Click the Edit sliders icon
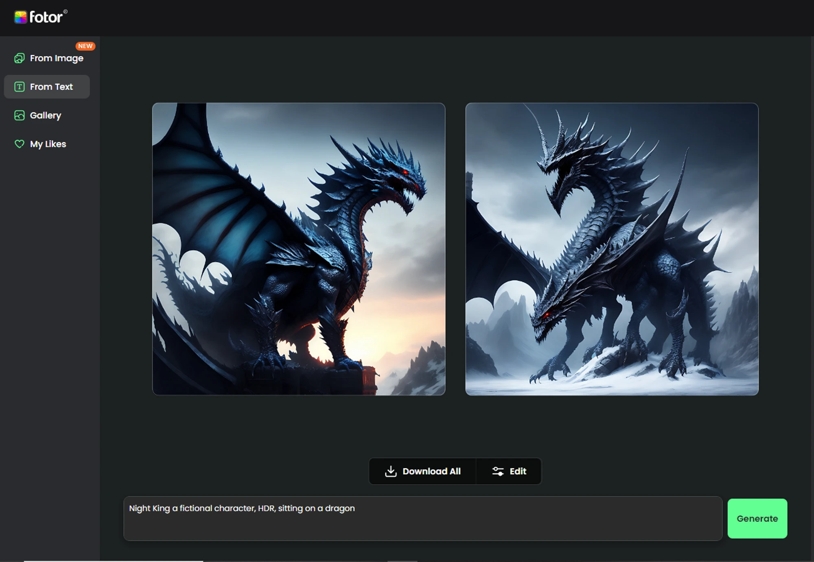This screenshot has height=562, width=814. point(498,471)
